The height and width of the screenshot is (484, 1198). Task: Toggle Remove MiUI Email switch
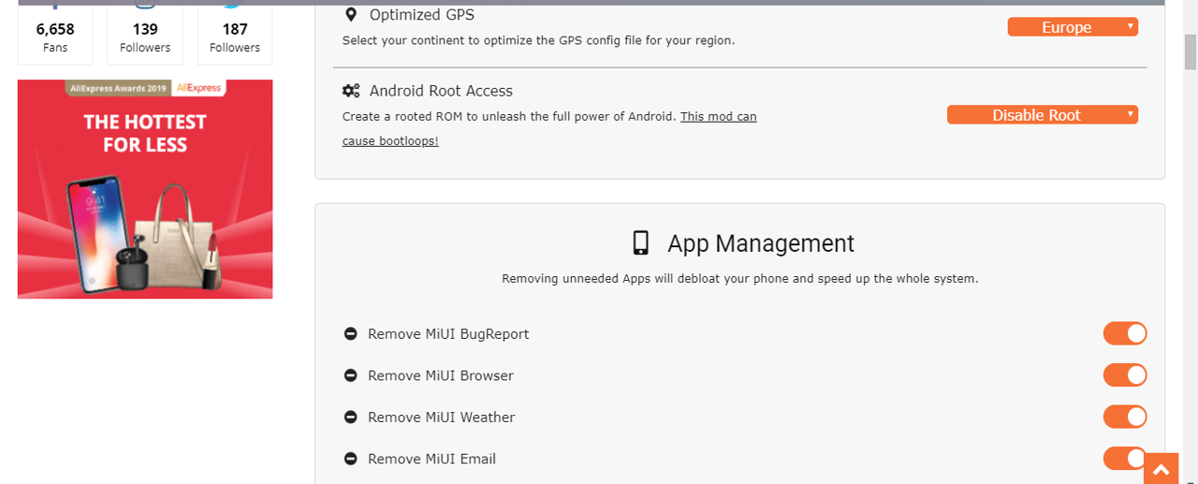pyautogui.click(x=1125, y=458)
